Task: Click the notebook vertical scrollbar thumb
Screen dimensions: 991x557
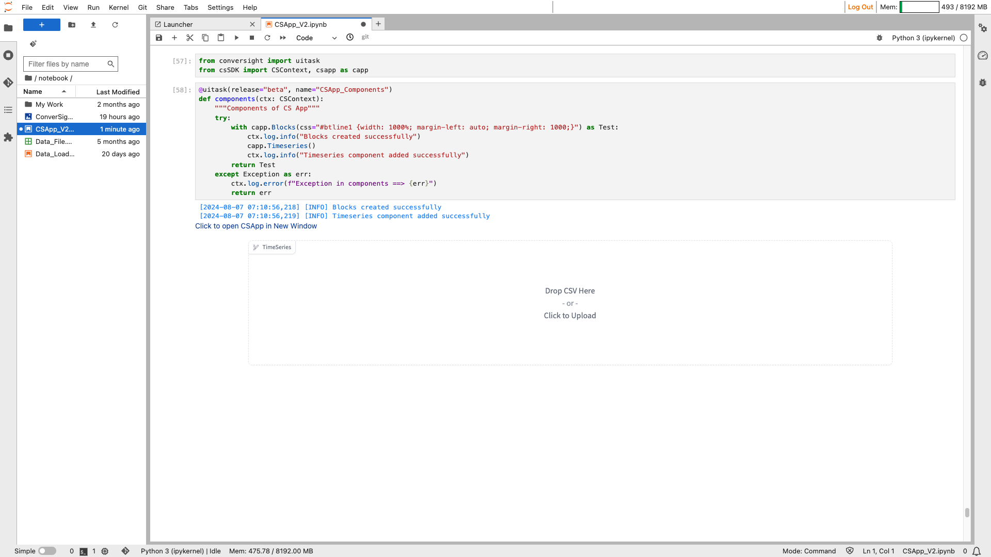Action: (x=967, y=513)
